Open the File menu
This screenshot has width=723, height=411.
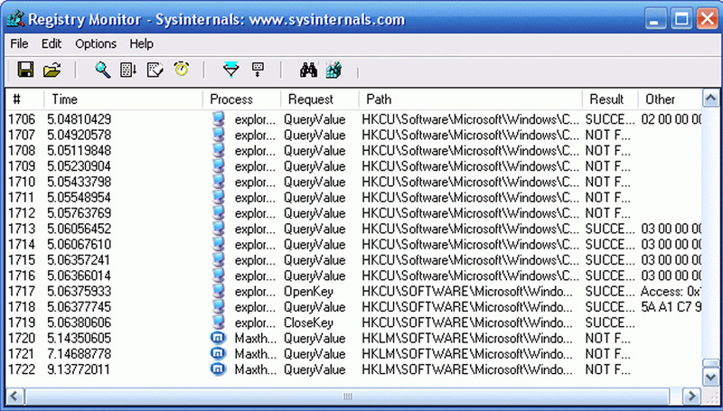point(19,43)
